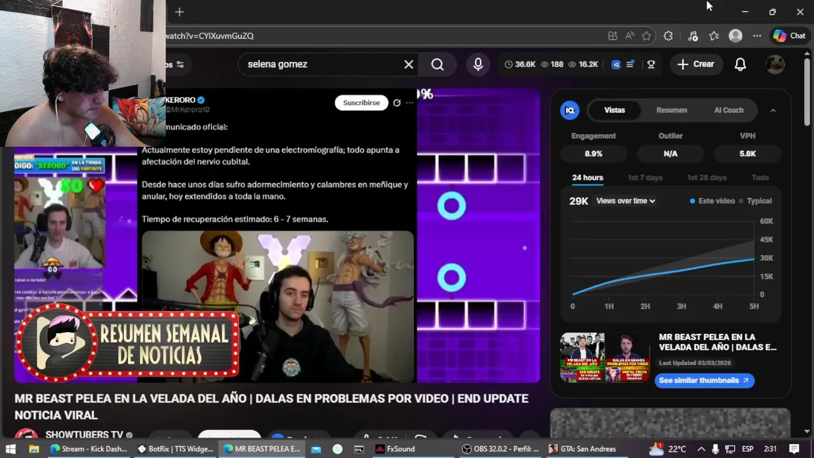814x458 pixels.
Task: Open the taskbar notification center icon
Action: tap(794, 448)
